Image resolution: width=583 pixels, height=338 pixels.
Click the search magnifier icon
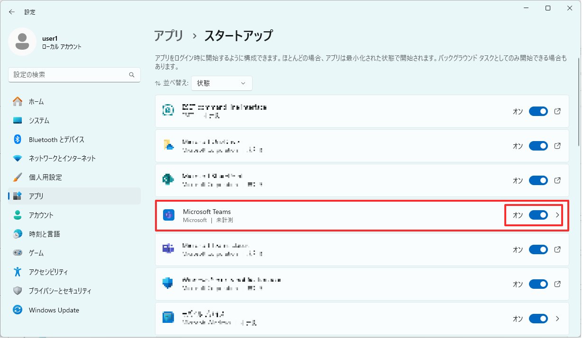[x=132, y=75]
